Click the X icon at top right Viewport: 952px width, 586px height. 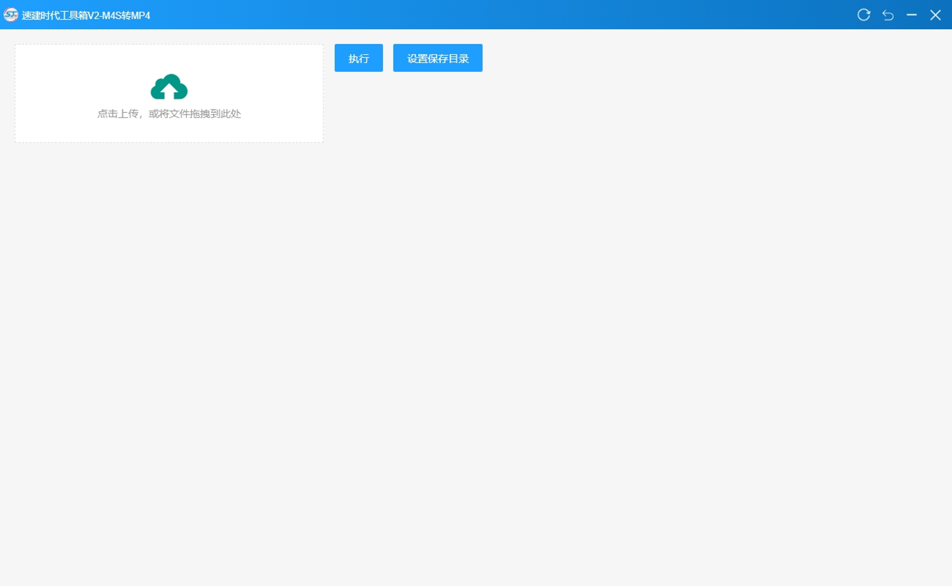(935, 15)
